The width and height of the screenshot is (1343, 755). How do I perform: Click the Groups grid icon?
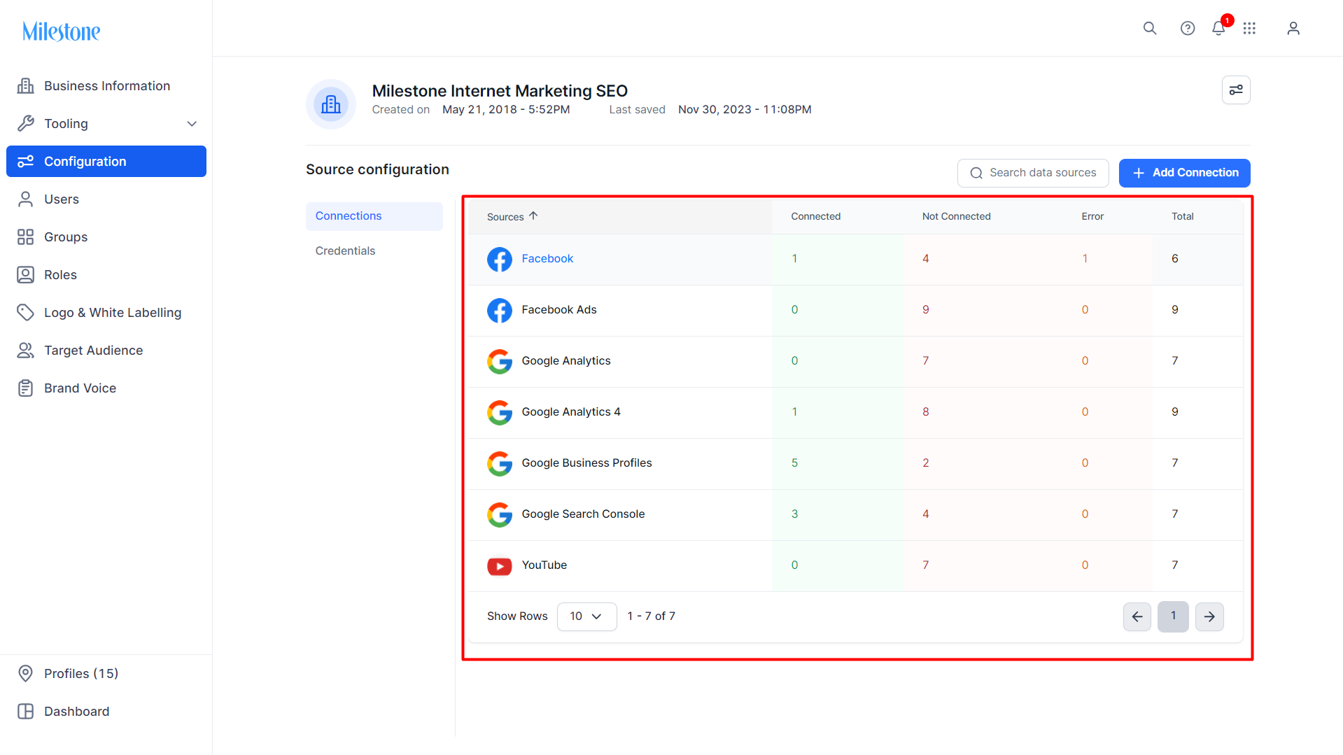pos(26,237)
